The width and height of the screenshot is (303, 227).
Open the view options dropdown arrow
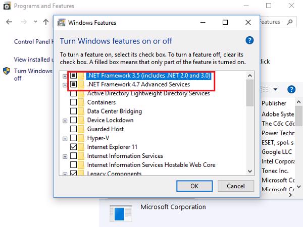click(x=275, y=89)
